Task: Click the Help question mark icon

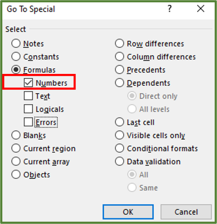Action: tap(170, 9)
